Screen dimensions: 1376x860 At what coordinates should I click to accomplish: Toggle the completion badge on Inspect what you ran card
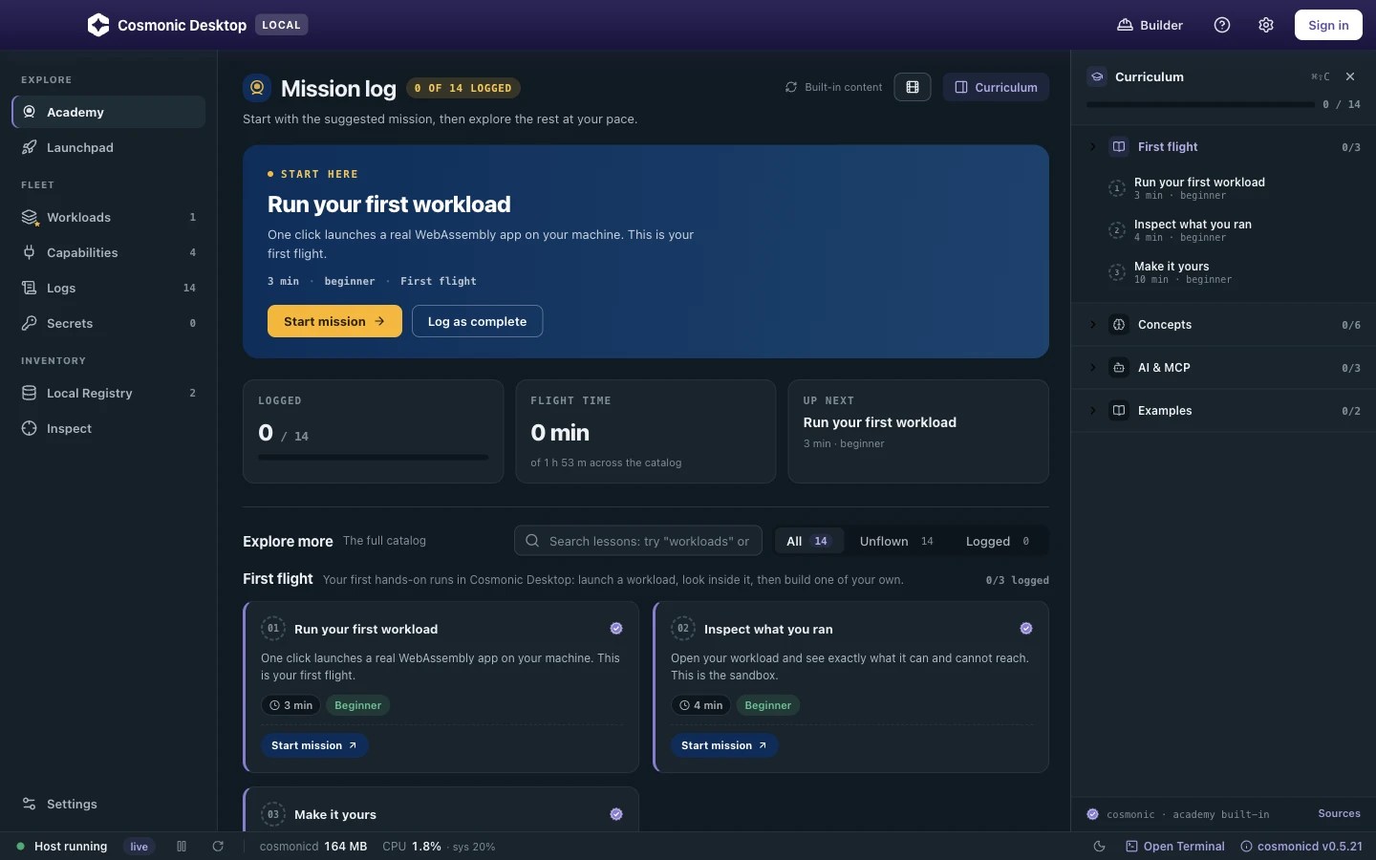point(1026,629)
